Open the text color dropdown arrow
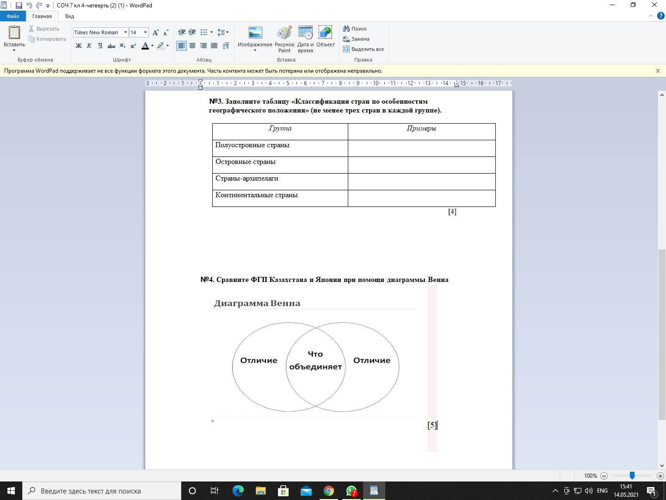Viewport: 666px width, 500px height. (x=152, y=45)
